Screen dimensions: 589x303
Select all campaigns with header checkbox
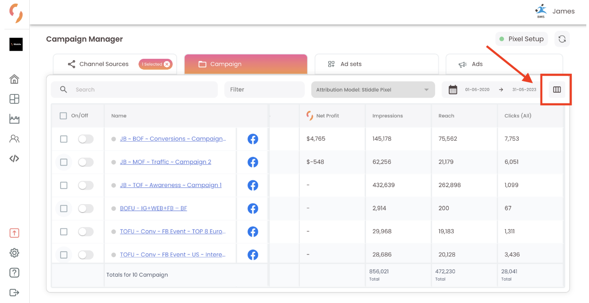[63, 116]
